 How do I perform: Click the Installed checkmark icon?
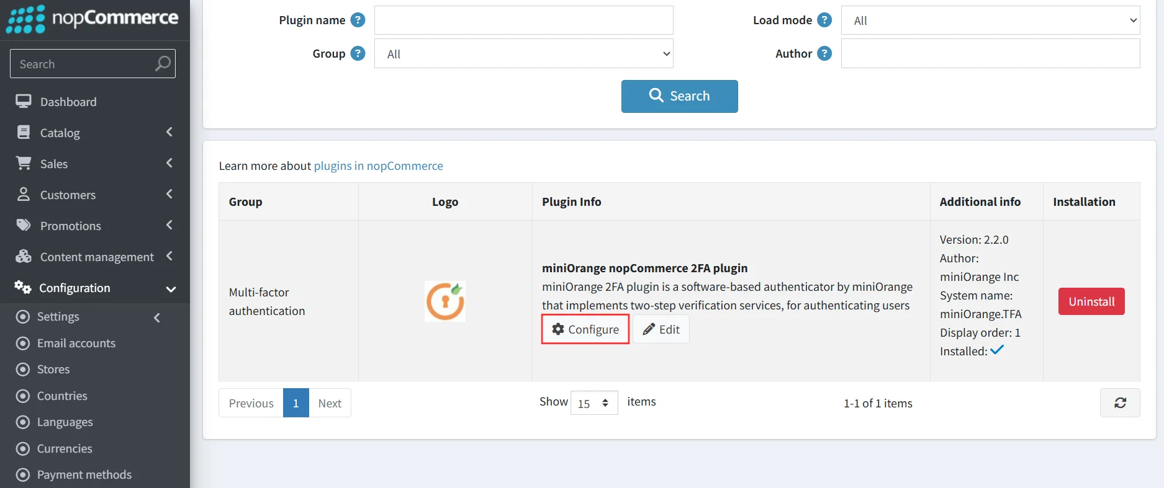click(x=997, y=350)
